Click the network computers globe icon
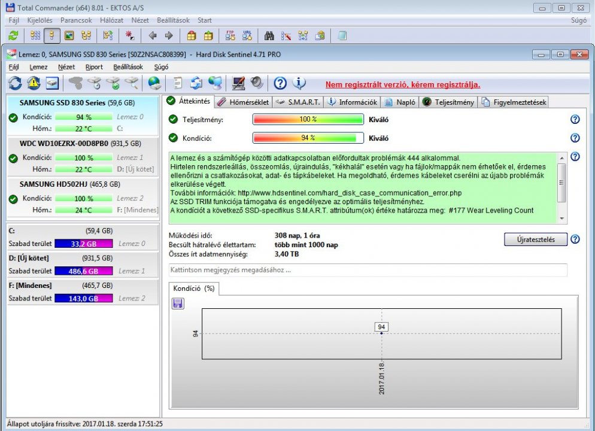 pos(215,83)
